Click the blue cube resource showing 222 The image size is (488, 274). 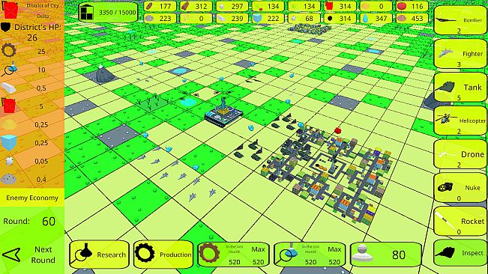pyautogui.click(x=268, y=19)
